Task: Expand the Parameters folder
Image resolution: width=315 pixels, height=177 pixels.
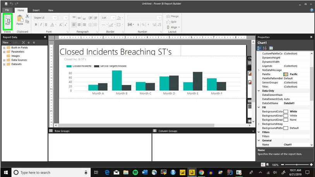Action: 4,52
